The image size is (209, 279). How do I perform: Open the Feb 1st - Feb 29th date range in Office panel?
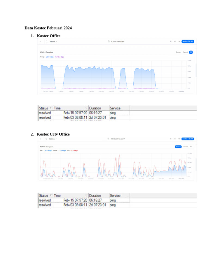pyautogui.click(x=188, y=41)
